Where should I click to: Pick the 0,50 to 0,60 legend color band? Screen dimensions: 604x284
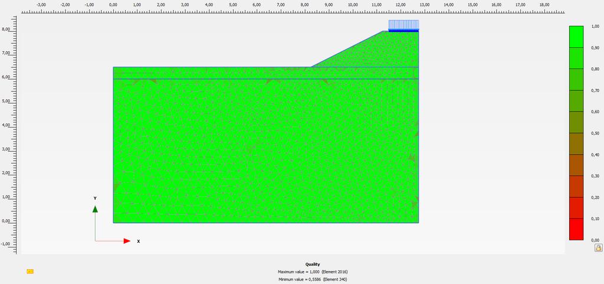click(x=576, y=122)
